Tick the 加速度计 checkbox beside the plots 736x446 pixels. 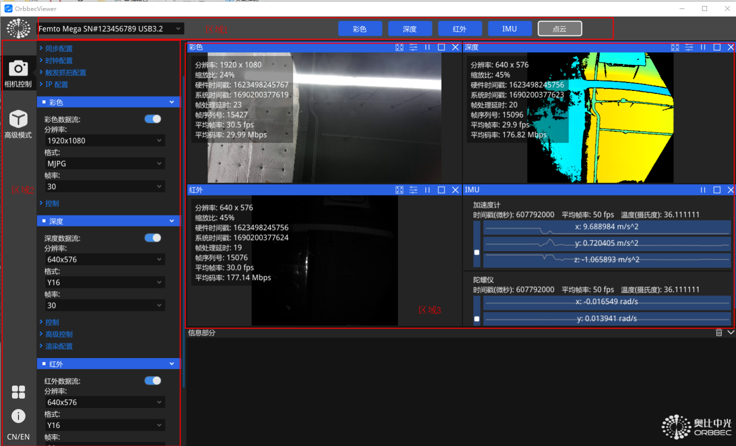pos(477,252)
